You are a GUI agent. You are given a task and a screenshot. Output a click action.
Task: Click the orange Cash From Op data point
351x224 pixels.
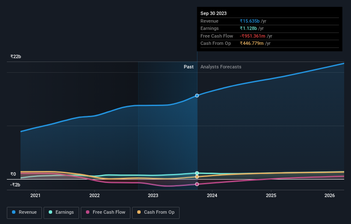197,177
